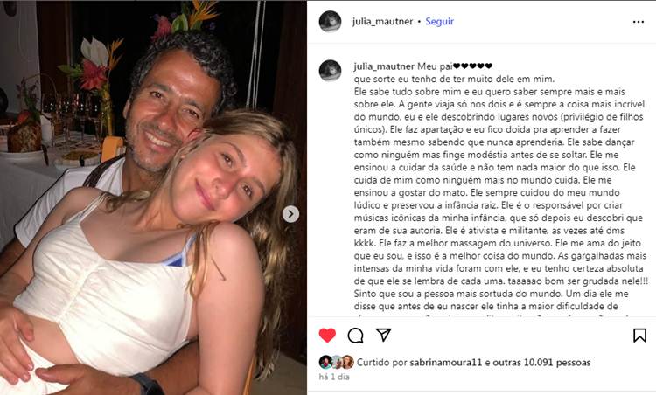Viewport: 656px width, 395px height.
Task: Click the black hearts in caption
Action: click(472, 66)
